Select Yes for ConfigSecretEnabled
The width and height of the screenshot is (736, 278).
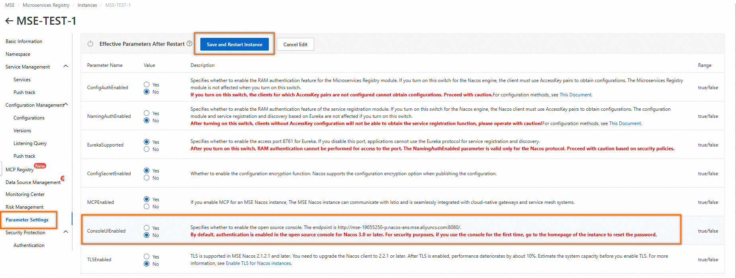147,170
